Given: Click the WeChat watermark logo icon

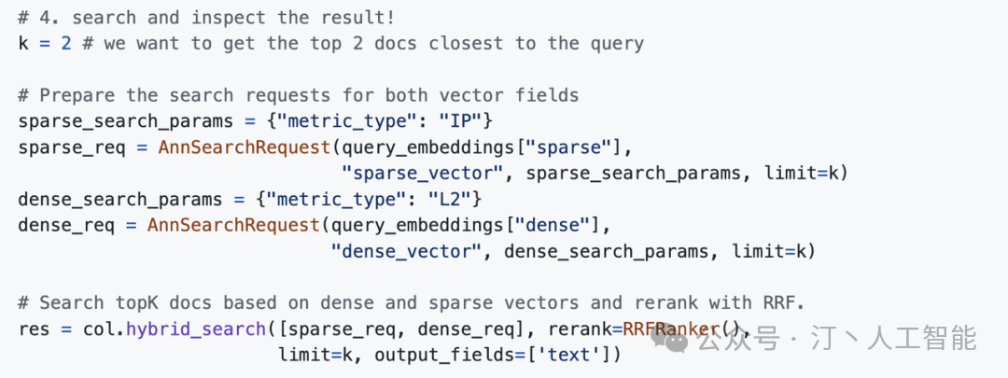Looking at the screenshot, I should click(x=669, y=339).
